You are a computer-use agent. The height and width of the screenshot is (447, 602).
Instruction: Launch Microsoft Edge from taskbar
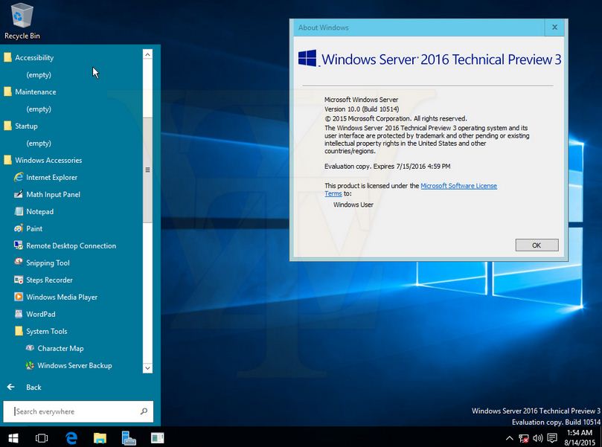(71, 438)
